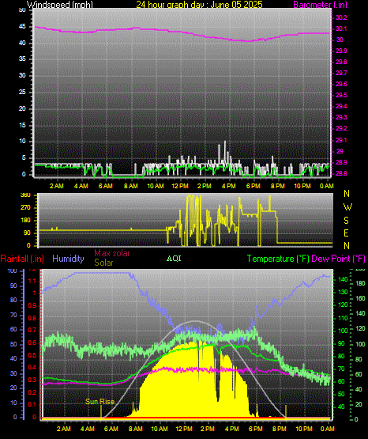Click the '24 hour graph day : June 05 2025' heading

(x=199, y=5)
